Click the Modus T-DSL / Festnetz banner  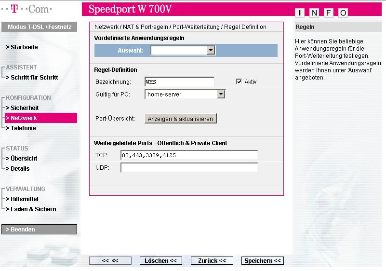(39, 27)
